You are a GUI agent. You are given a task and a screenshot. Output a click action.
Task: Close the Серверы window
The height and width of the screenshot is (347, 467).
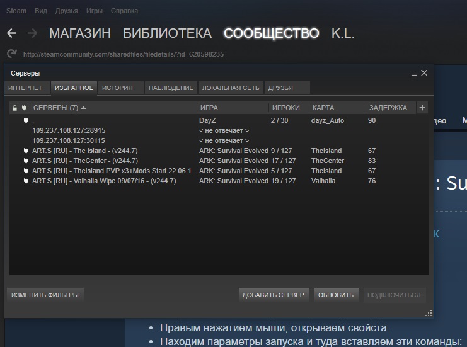[x=424, y=73]
